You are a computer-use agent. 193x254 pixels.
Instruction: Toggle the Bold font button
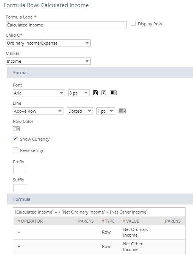[95, 93]
